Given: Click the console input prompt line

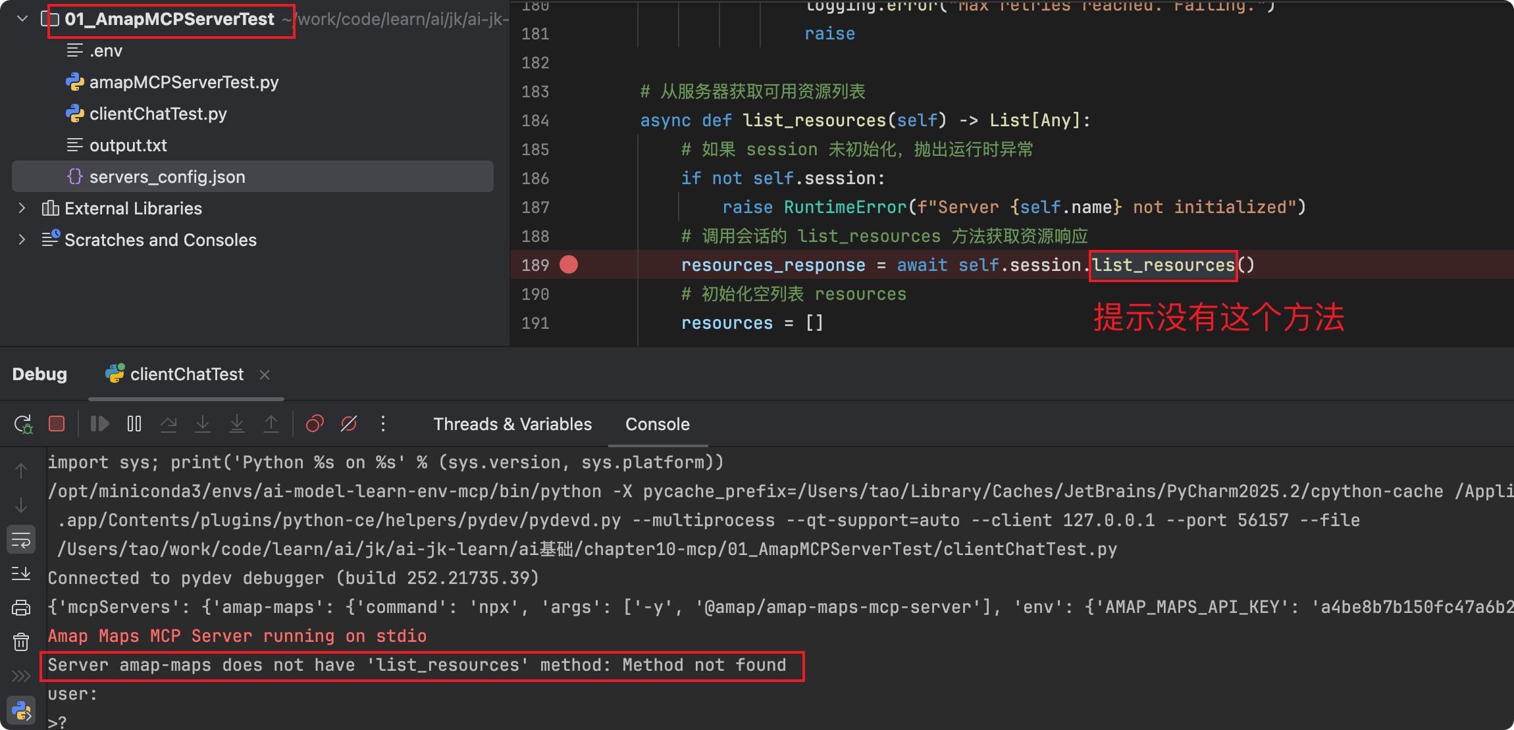Looking at the screenshot, I should pos(58,722).
